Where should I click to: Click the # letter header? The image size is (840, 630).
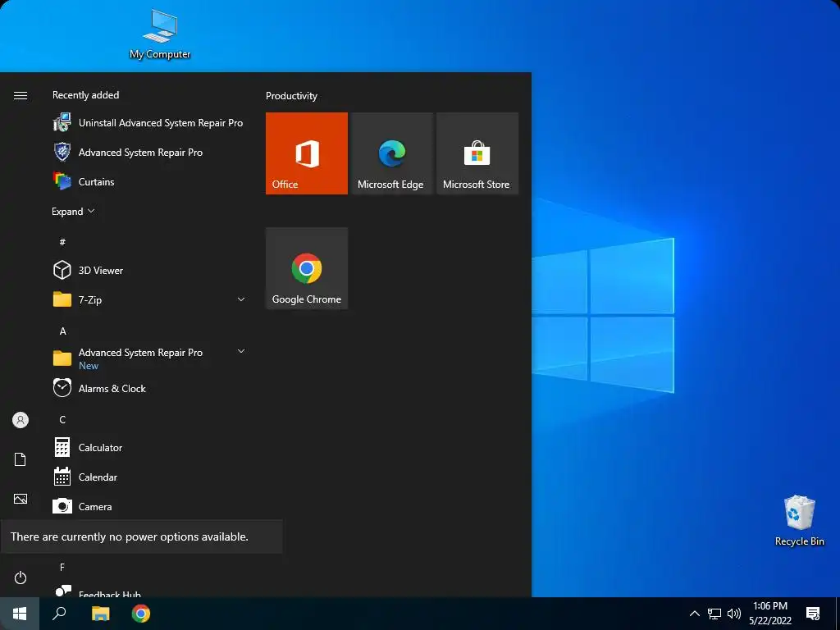[62, 242]
